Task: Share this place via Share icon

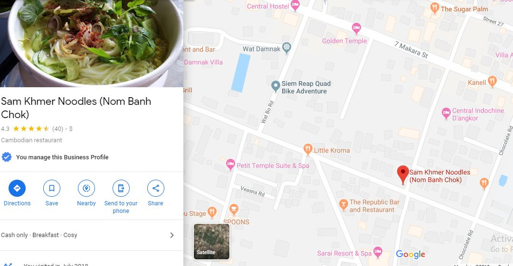Action: tap(156, 188)
